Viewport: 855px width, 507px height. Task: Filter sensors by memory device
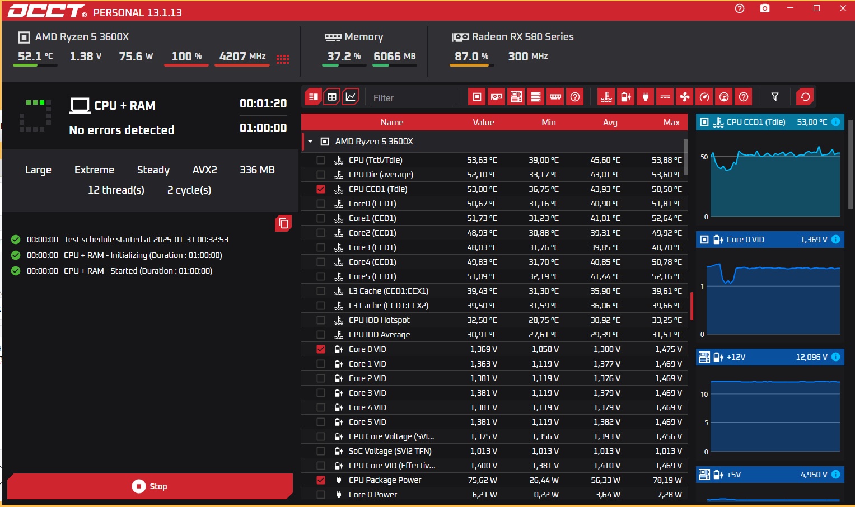tap(555, 97)
